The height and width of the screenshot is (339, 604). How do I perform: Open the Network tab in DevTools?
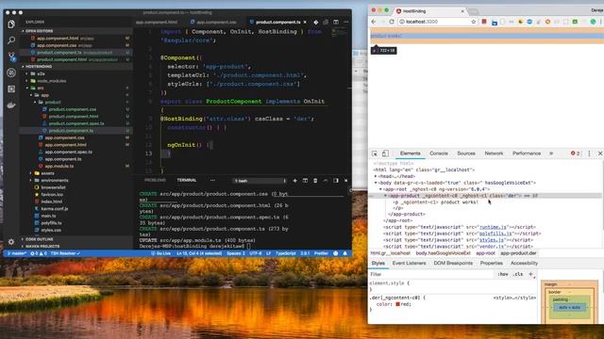click(494, 153)
